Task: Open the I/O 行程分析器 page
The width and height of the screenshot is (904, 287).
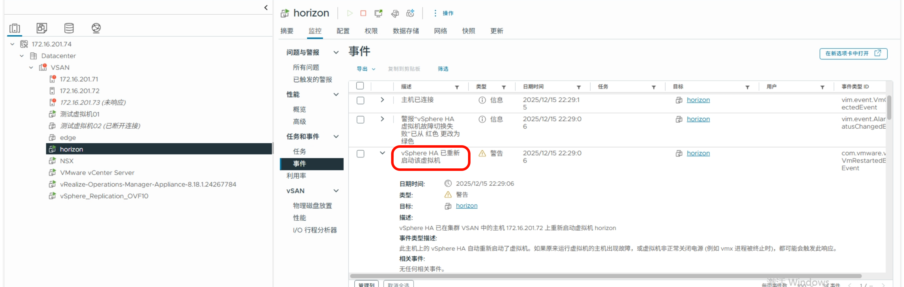Action: point(315,230)
